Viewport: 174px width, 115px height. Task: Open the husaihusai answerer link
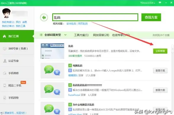pyautogui.click(x=74, y=95)
